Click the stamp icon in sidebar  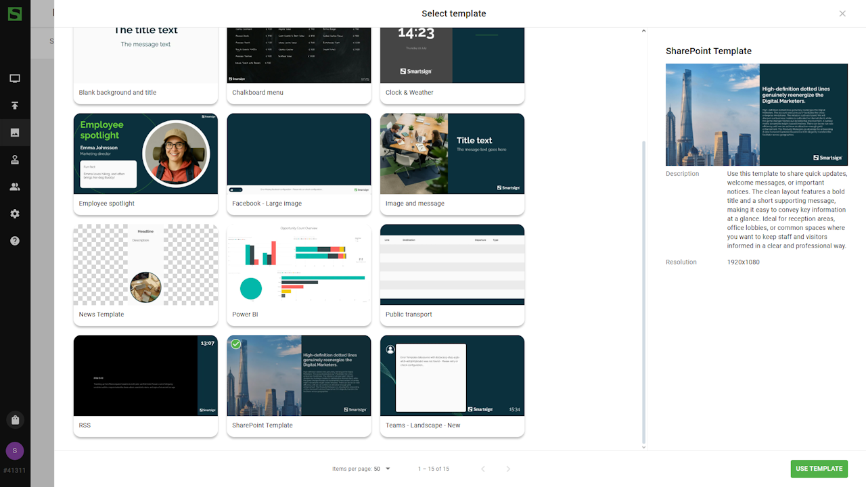coord(15,160)
